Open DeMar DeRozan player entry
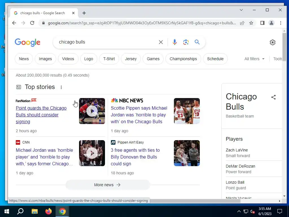This screenshot has height=217, width=289. point(254,169)
